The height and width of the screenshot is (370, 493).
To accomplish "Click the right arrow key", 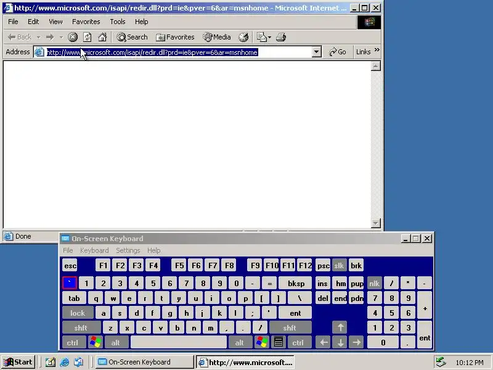I will [356, 342].
